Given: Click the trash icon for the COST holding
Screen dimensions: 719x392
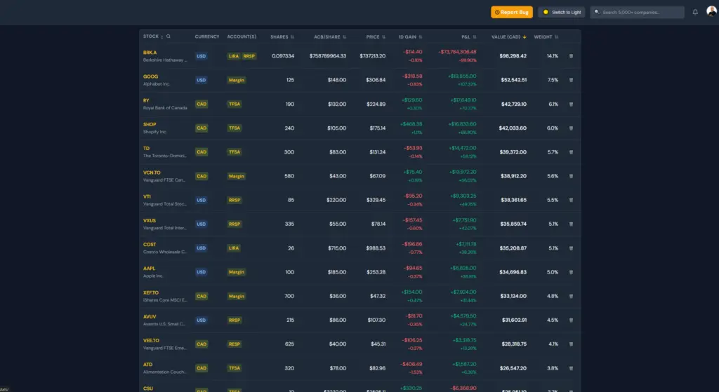Looking at the screenshot, I should pyautogui.click(x=571, y=248).
